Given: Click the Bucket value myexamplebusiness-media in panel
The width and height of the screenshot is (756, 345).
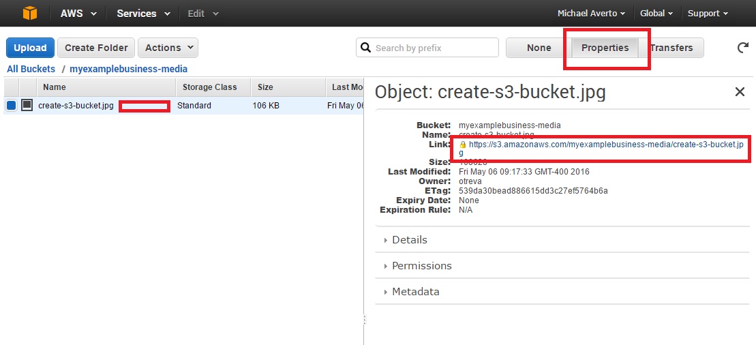Looking at the screenshot, I should [x=510, y=125].
